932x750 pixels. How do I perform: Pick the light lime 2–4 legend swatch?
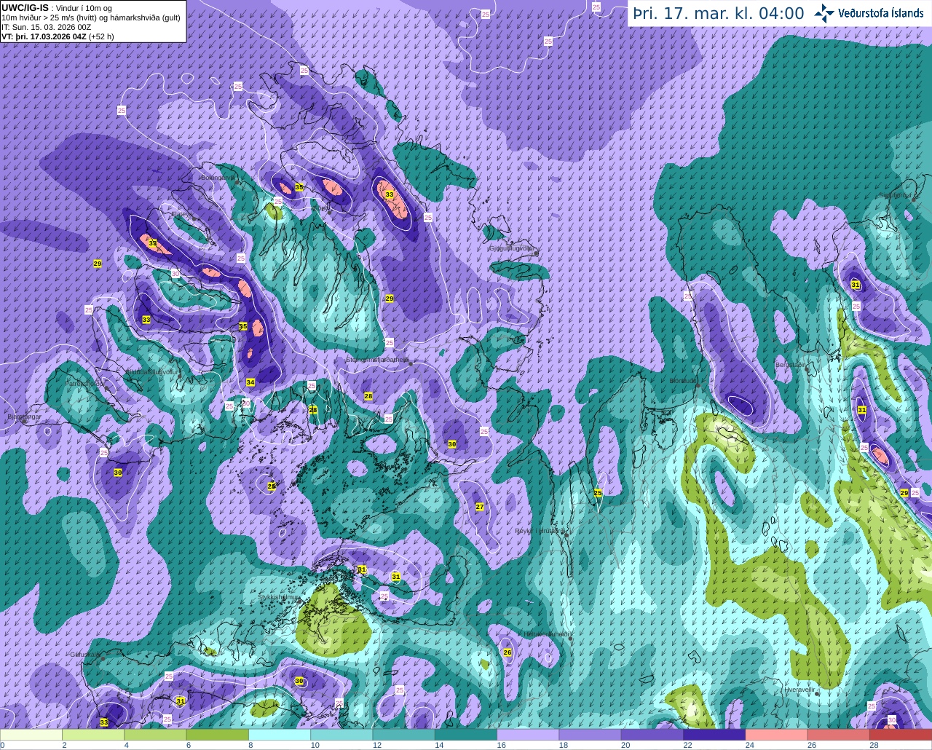coord(93,735)
